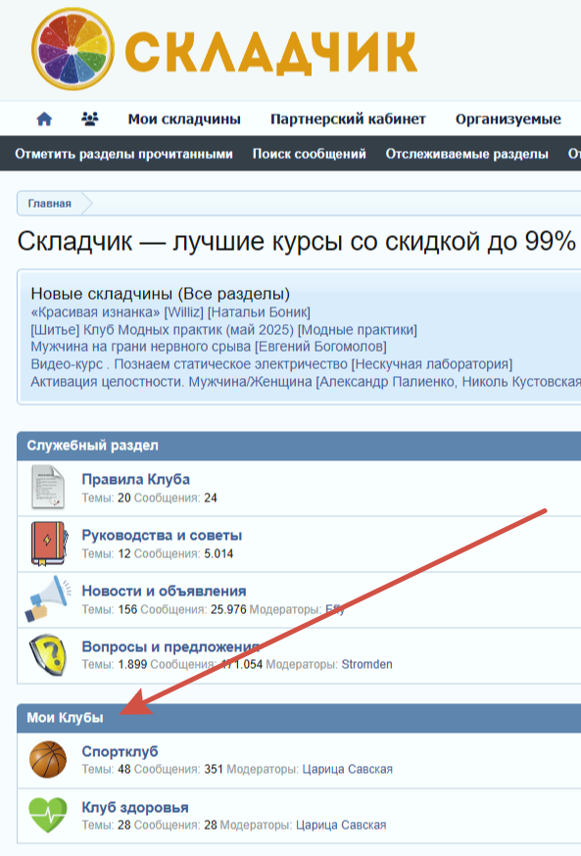
Task: Open moderator Stromden profile link
Action: coord(367,664)
